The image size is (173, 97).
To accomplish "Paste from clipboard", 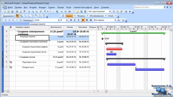I will 37,11.
